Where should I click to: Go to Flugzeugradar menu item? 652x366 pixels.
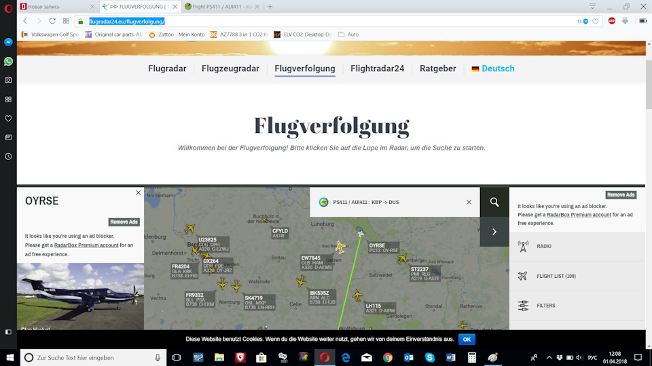pyautogui.click(x=230, y=68)
